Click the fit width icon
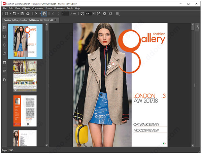Viewport: 202px width, 154px height. (x=110, y=14)
